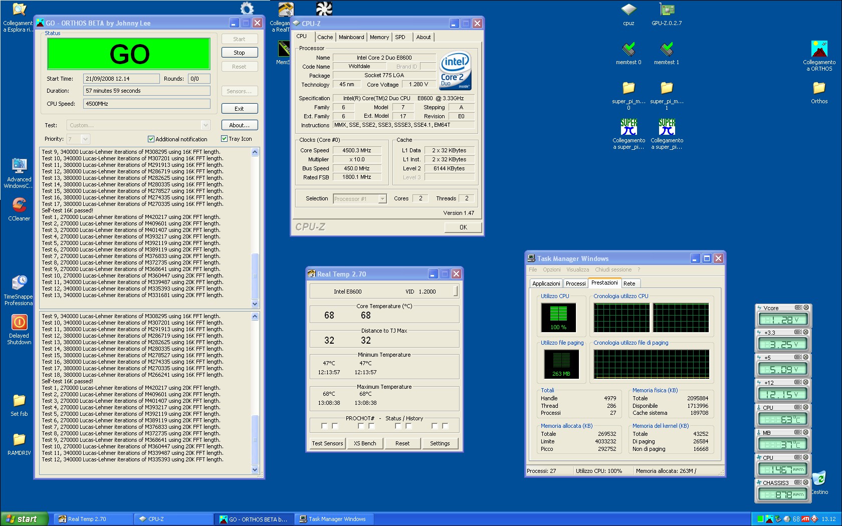Open the File menu in Task Manager
The width and height of the screenshot is (842, 526).
(533, 270)
